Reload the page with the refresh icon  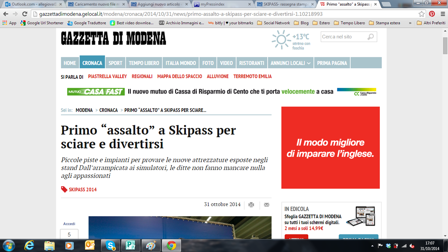pyautogui.click(x=25, y=14)
